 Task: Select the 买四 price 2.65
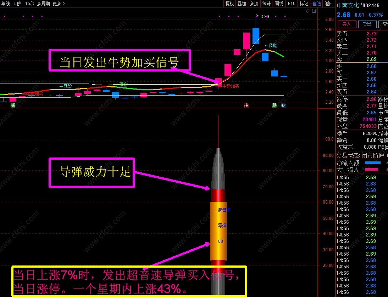click(371, 85)
